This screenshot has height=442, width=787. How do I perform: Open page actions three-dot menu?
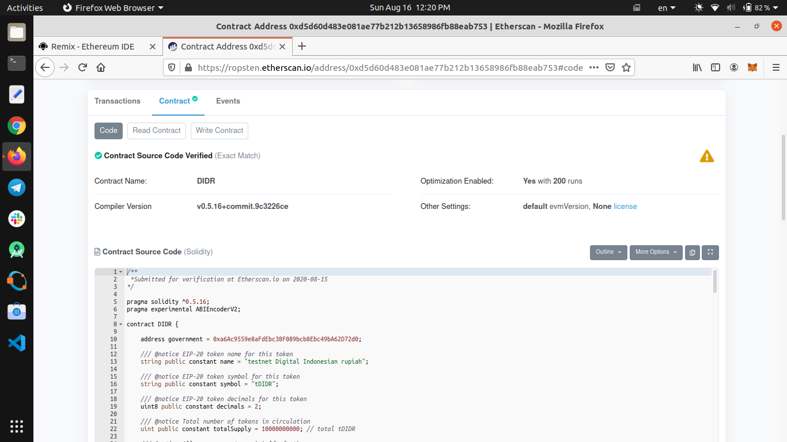click(594, 67)
